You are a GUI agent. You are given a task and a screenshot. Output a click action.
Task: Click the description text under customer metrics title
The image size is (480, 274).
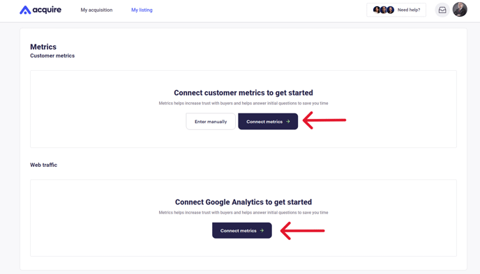tap(243, 103)
